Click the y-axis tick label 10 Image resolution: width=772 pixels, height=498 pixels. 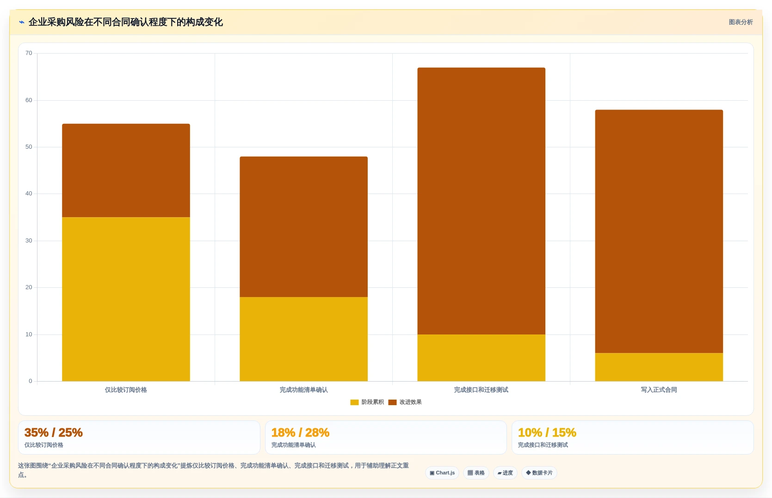click(x=29, y=334)
